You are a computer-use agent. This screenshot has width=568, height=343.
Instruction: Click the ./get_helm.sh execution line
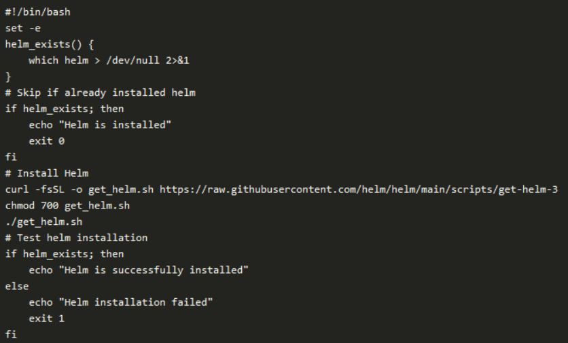[x=43, y=221]
